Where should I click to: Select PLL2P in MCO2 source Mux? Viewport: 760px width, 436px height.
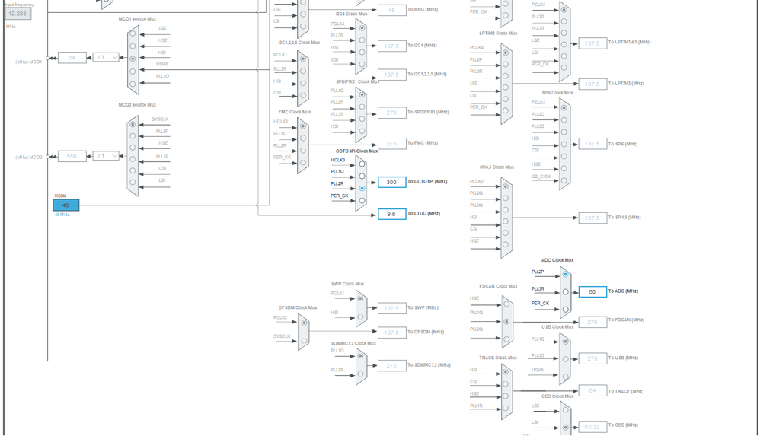click(133, 136)
